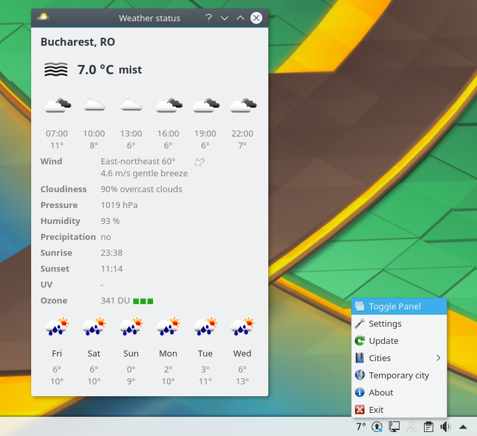Open the network connection tray icon
477x436 pixels.
tap(394, 427)
